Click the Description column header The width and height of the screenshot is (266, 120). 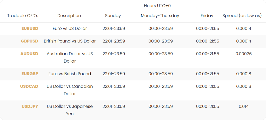[x=69, y=16]
